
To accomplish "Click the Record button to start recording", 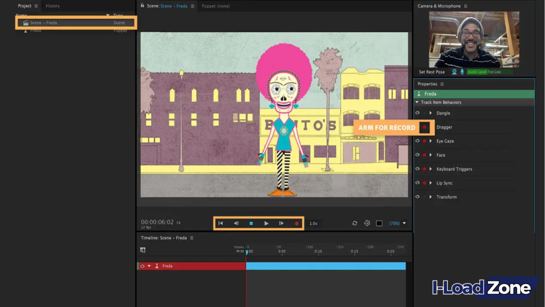I will pyautogui.click(x=296, y=222).
